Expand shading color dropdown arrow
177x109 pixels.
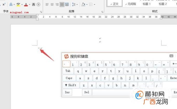click(x=87, y=4)
